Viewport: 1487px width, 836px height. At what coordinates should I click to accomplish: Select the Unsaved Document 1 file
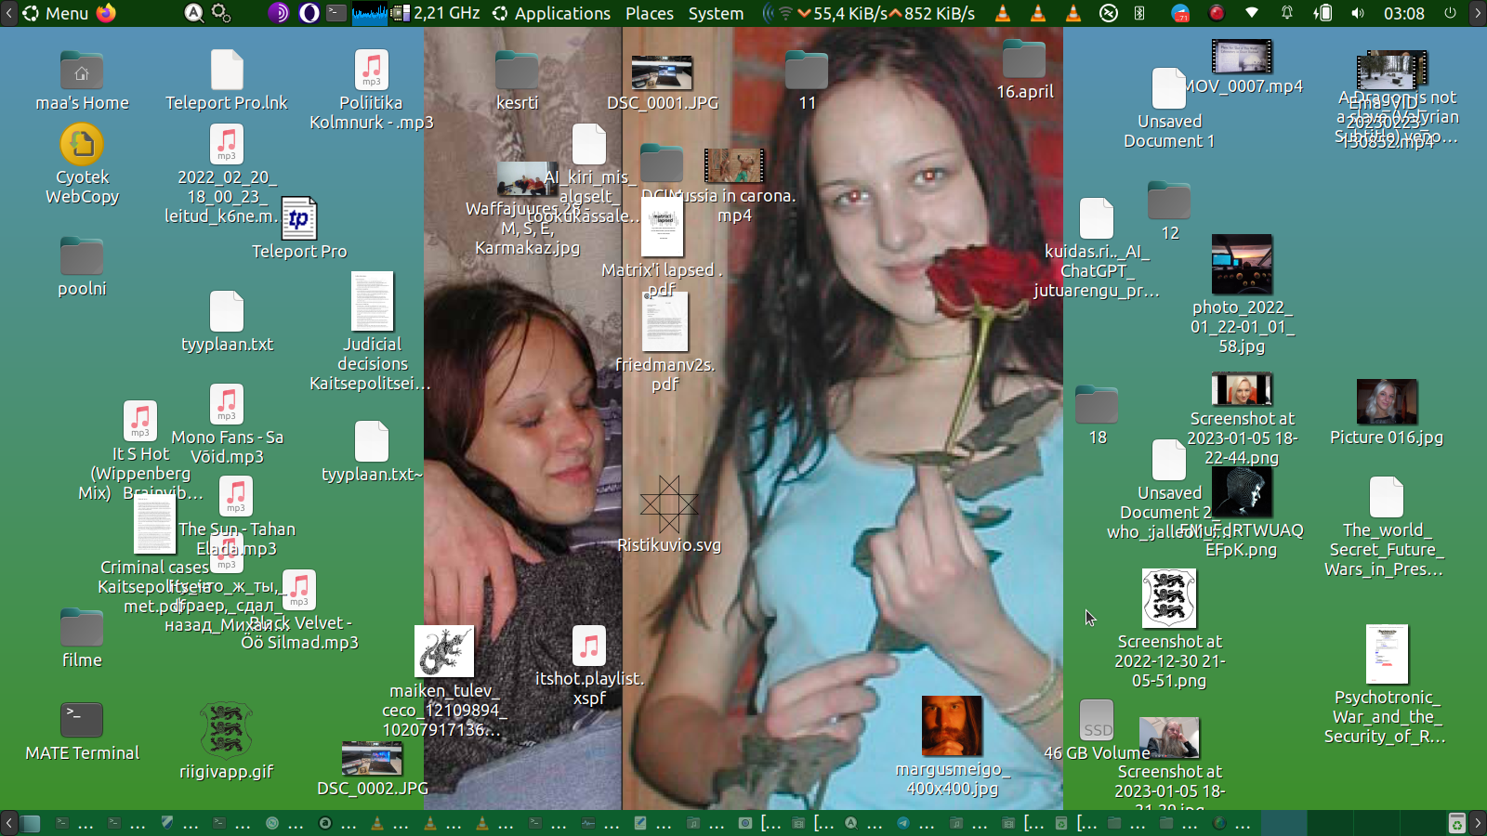[1169, 110]
